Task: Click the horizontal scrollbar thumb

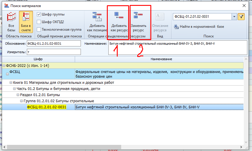Action: 64,147
